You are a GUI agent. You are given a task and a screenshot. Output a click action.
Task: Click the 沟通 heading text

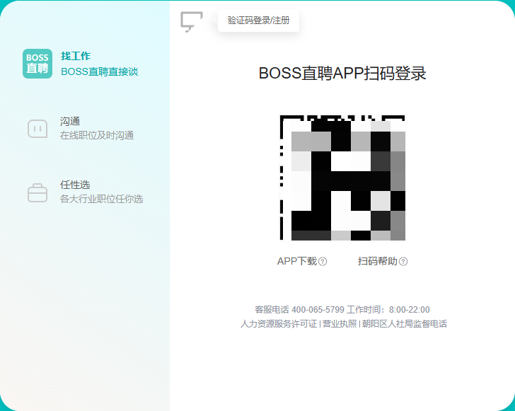[x=70, y=121]
